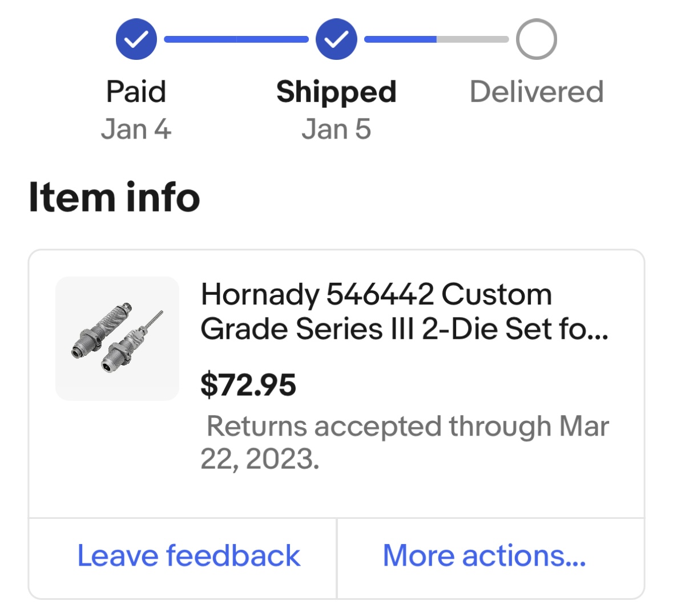Click the Jan 4 paid date
673x605 pixels.
[x=136, y=129]
